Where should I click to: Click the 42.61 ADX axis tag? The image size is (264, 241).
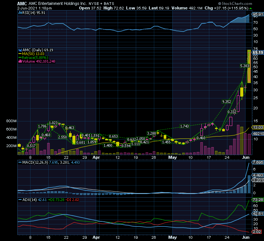[258, 214]
